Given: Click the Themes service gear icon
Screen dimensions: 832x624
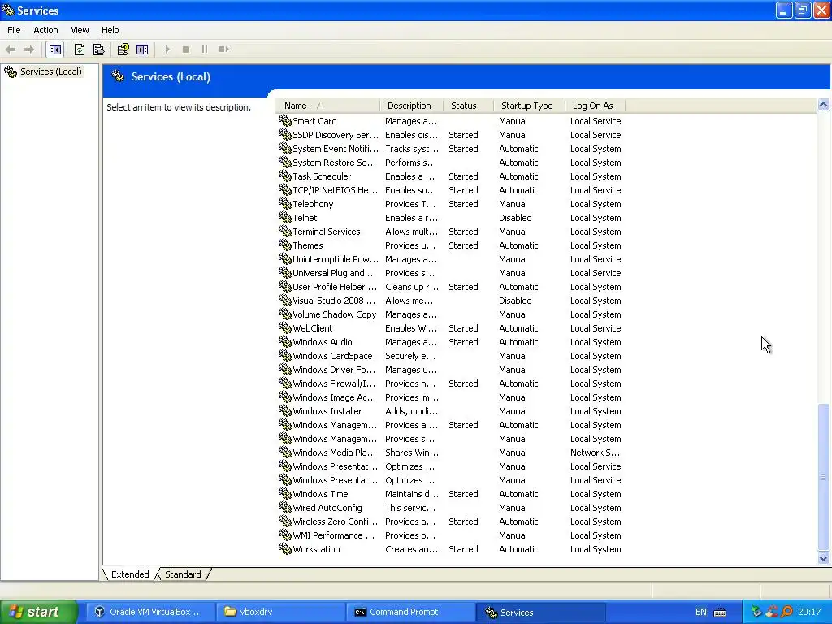Looking at the screenshot, I should (x=285, y=245).
